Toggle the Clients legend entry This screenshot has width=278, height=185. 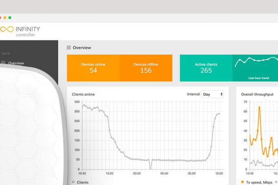(x=80, y=182)
